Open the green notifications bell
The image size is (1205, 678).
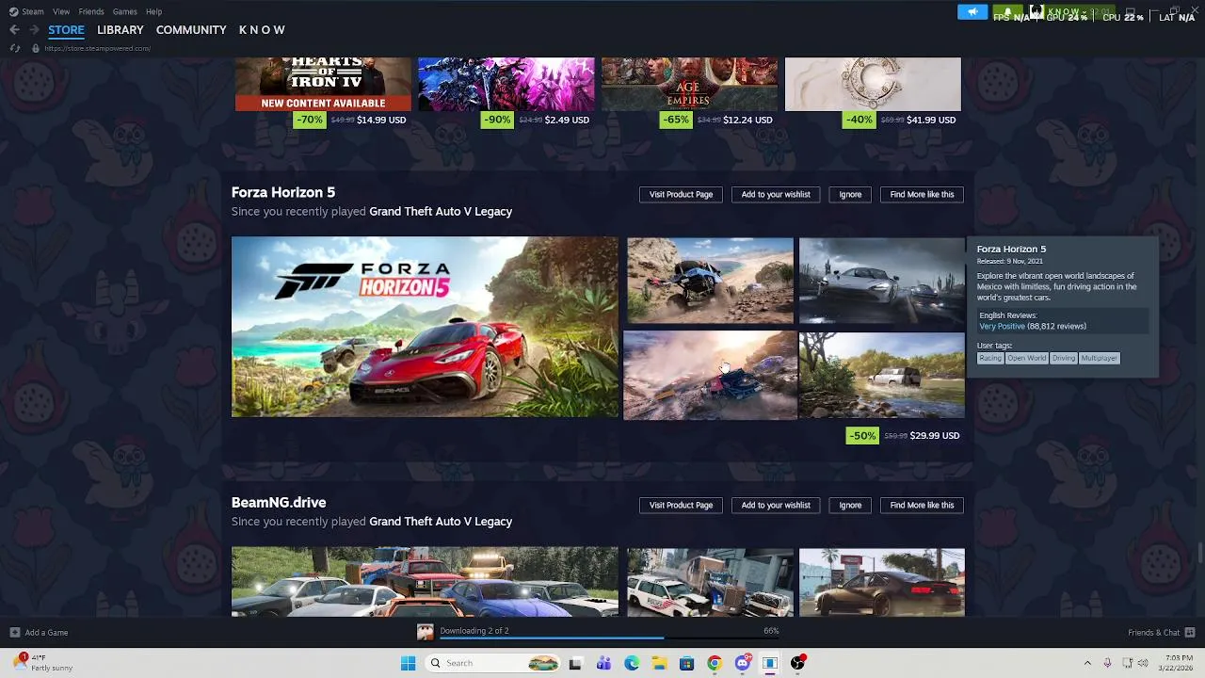click(1007, 12)
